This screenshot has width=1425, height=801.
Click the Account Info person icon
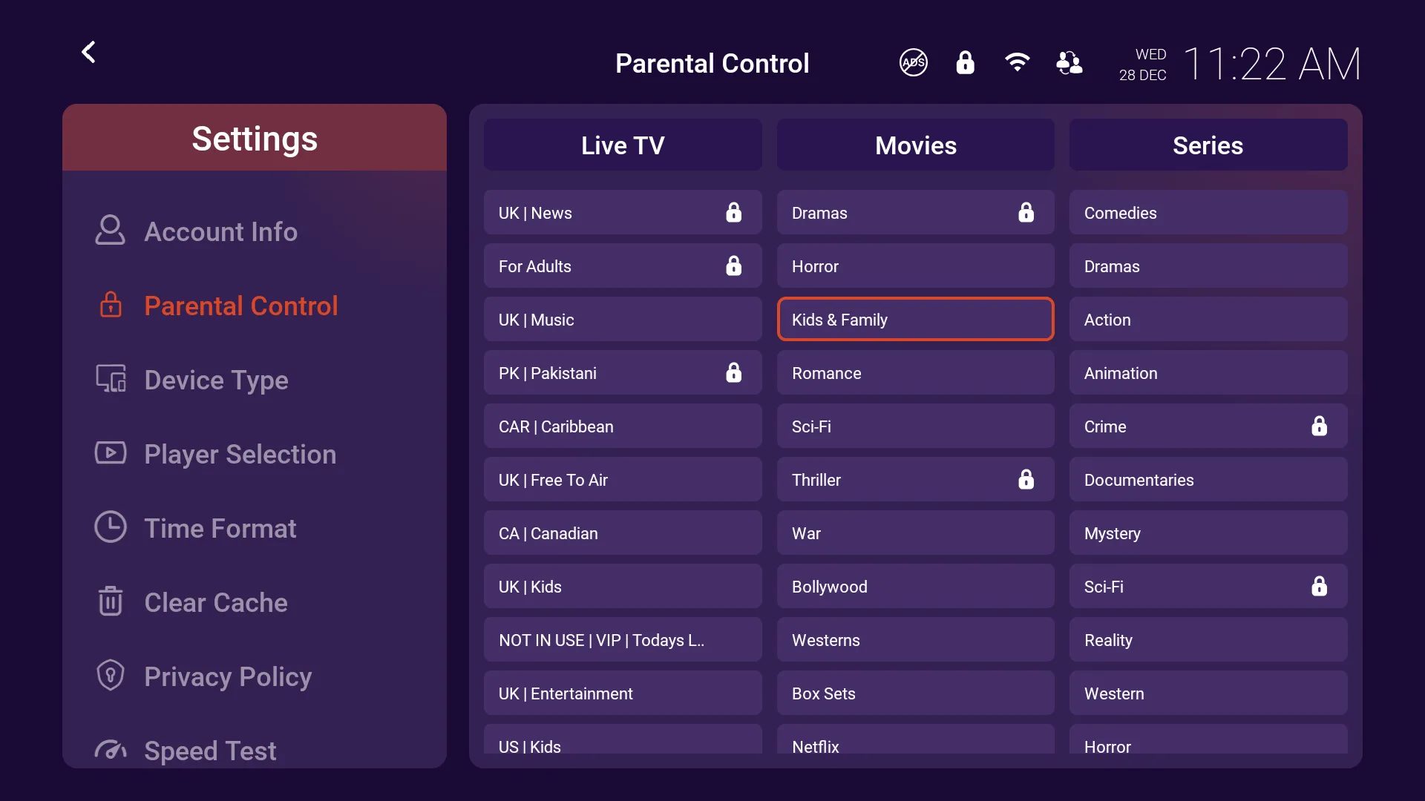click(x=110, y=231)
